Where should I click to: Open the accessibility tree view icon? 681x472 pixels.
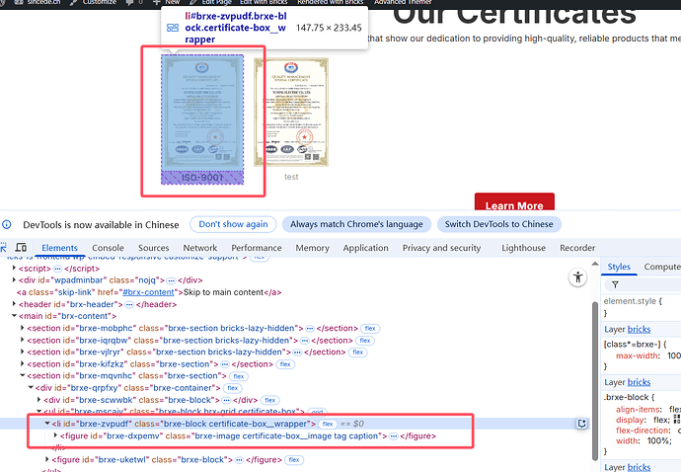pos(577,277)
